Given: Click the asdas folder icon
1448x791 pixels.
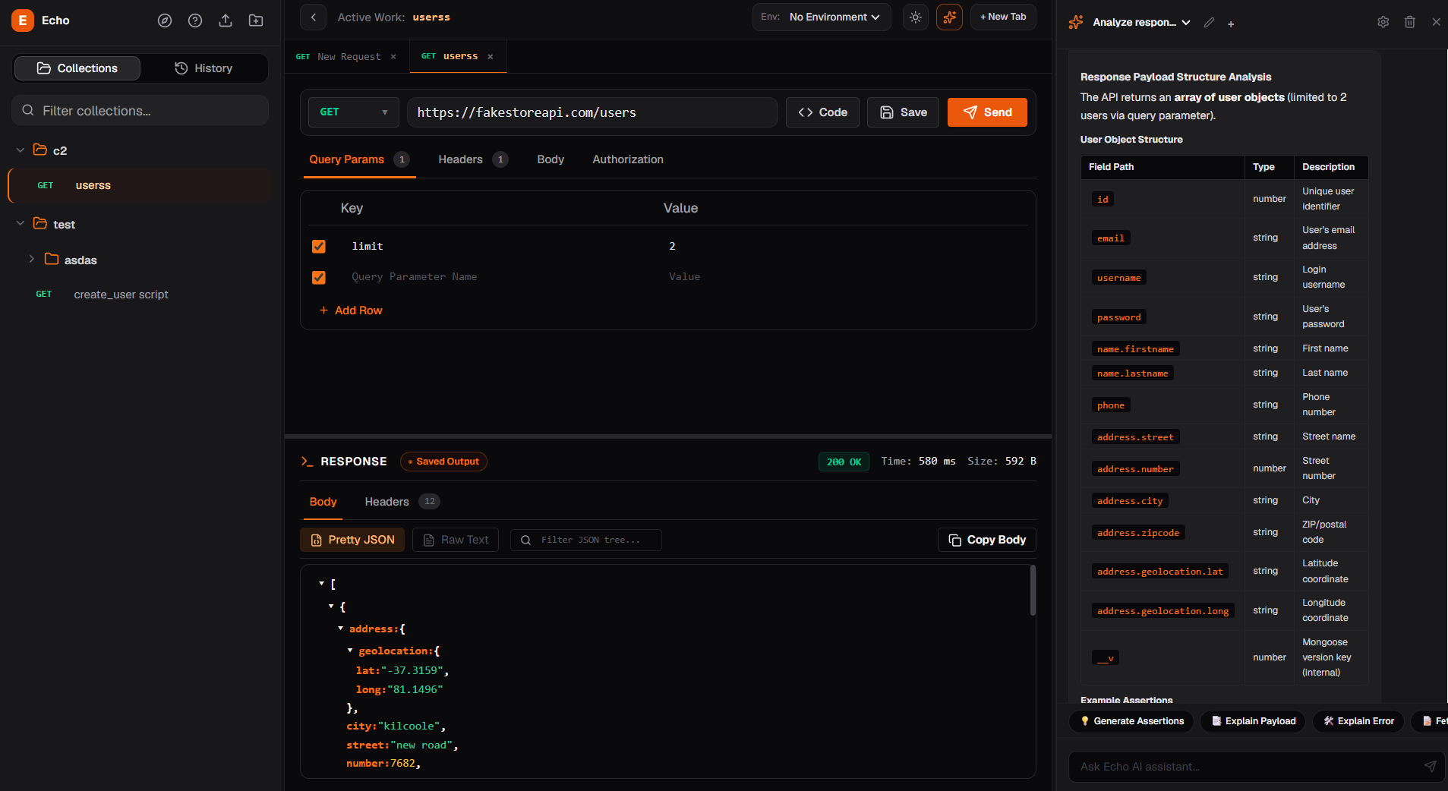Looking at the screenshot, I should (52, 259).
